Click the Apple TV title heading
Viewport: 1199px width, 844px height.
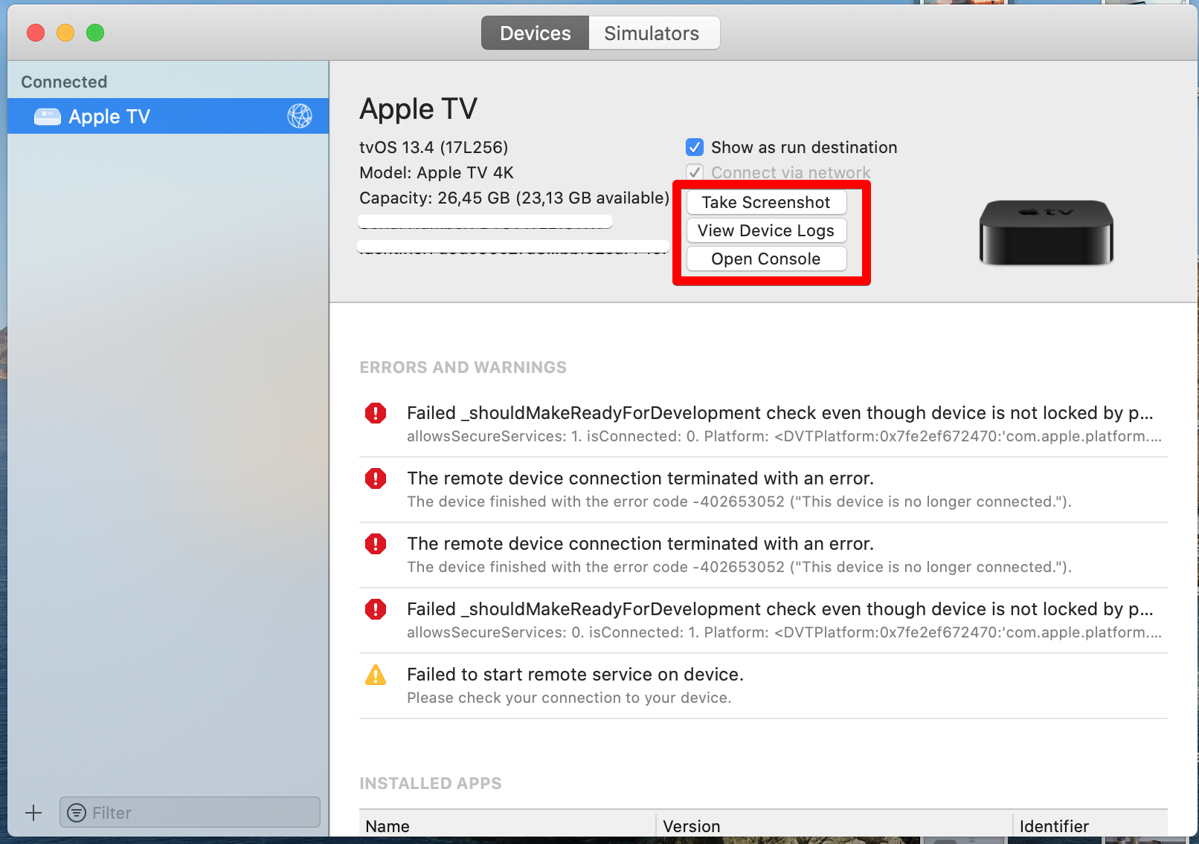coord(419,109)
